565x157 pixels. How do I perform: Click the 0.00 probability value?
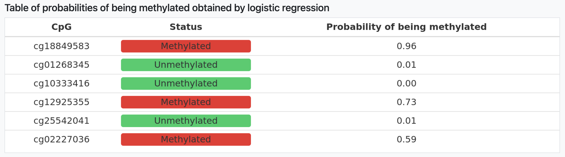[x=406, y=83]
